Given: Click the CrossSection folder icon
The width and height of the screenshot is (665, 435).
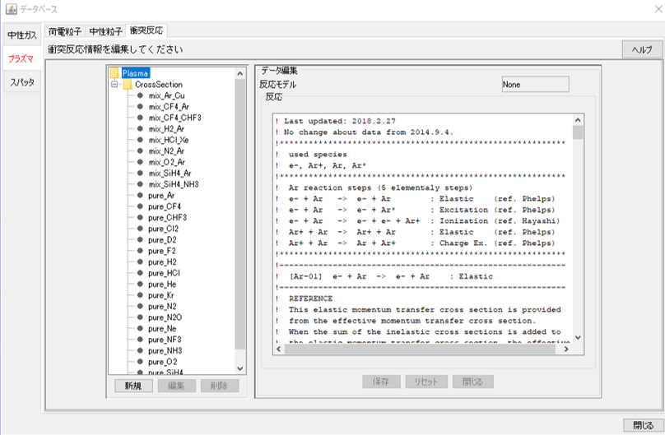Looking at the screenshot, I should click(x=128, y=85).
